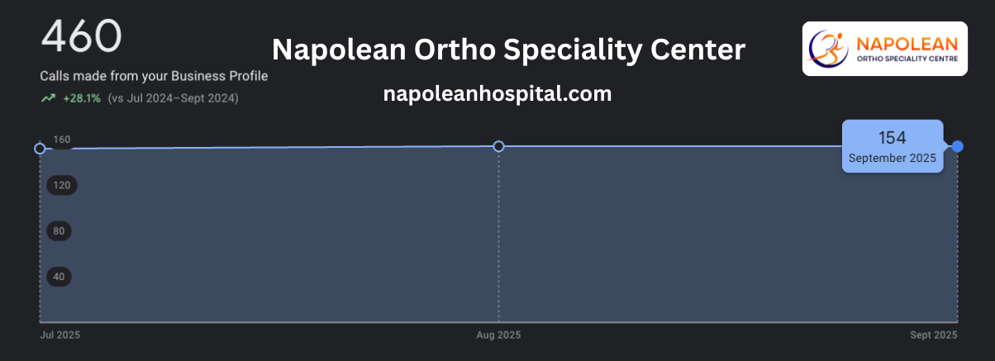Click the Napolean Ortho Speciality Center title

point(508,50)
